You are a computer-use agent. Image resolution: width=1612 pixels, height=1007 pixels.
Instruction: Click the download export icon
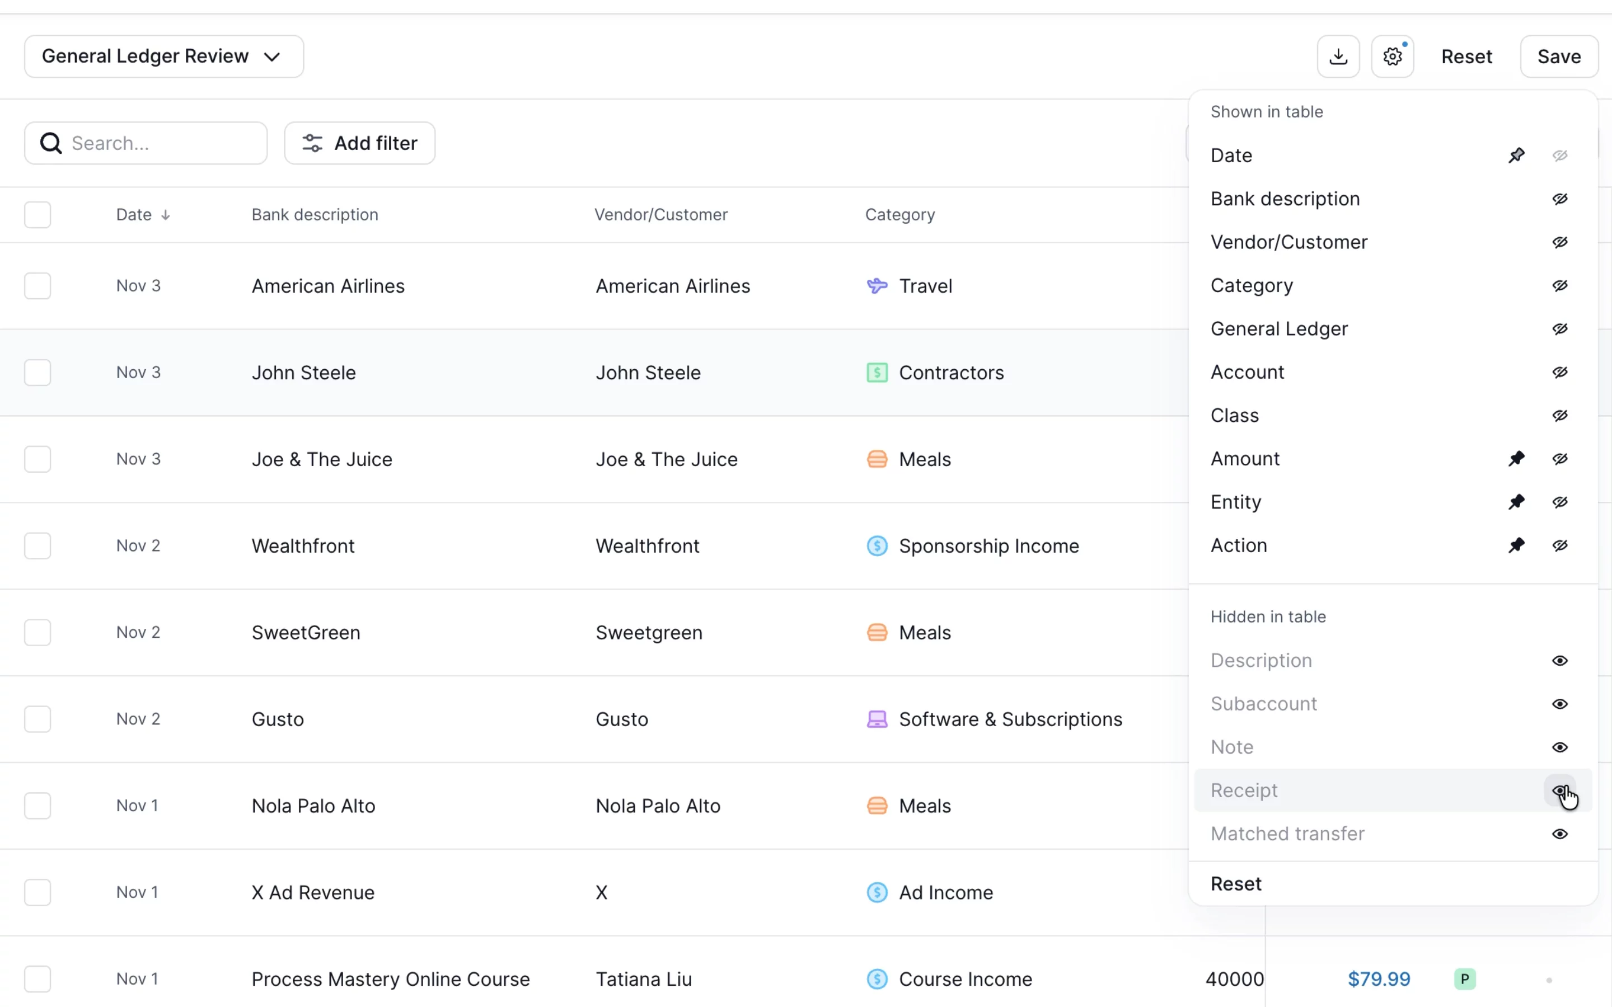click(1338, 57)
